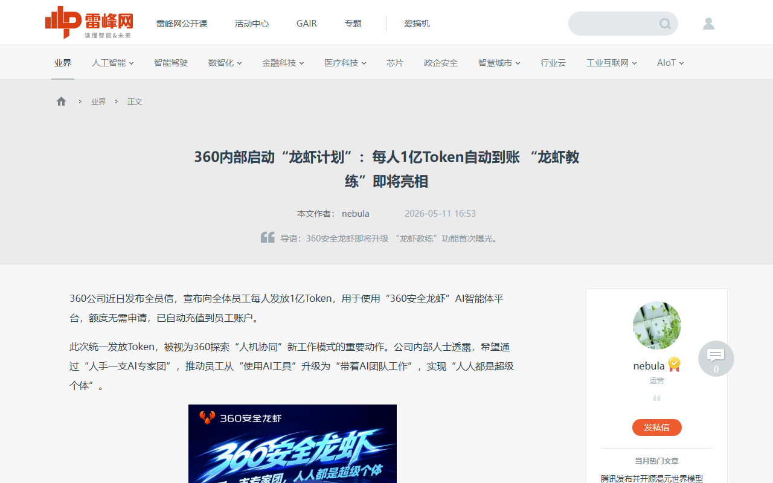Click the author name nebula in byline
Image resolution: width=773 pixels, height=483 pixels.
tap(356, 214)
